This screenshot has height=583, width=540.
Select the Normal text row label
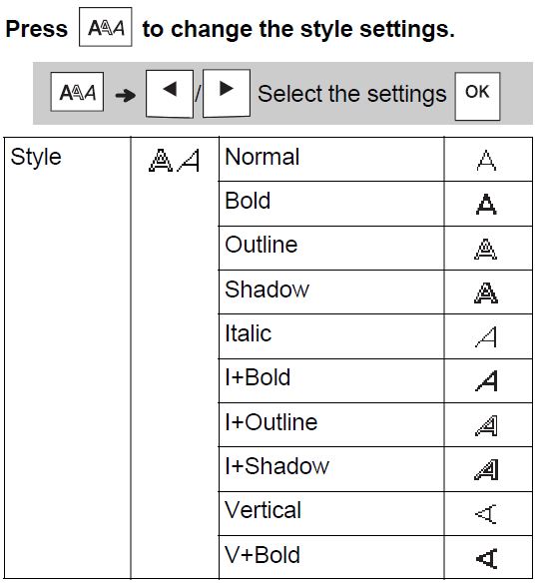262,157
